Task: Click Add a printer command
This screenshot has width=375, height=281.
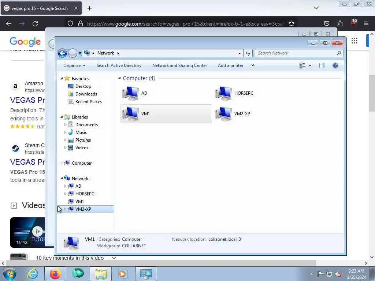Action: 230,65
